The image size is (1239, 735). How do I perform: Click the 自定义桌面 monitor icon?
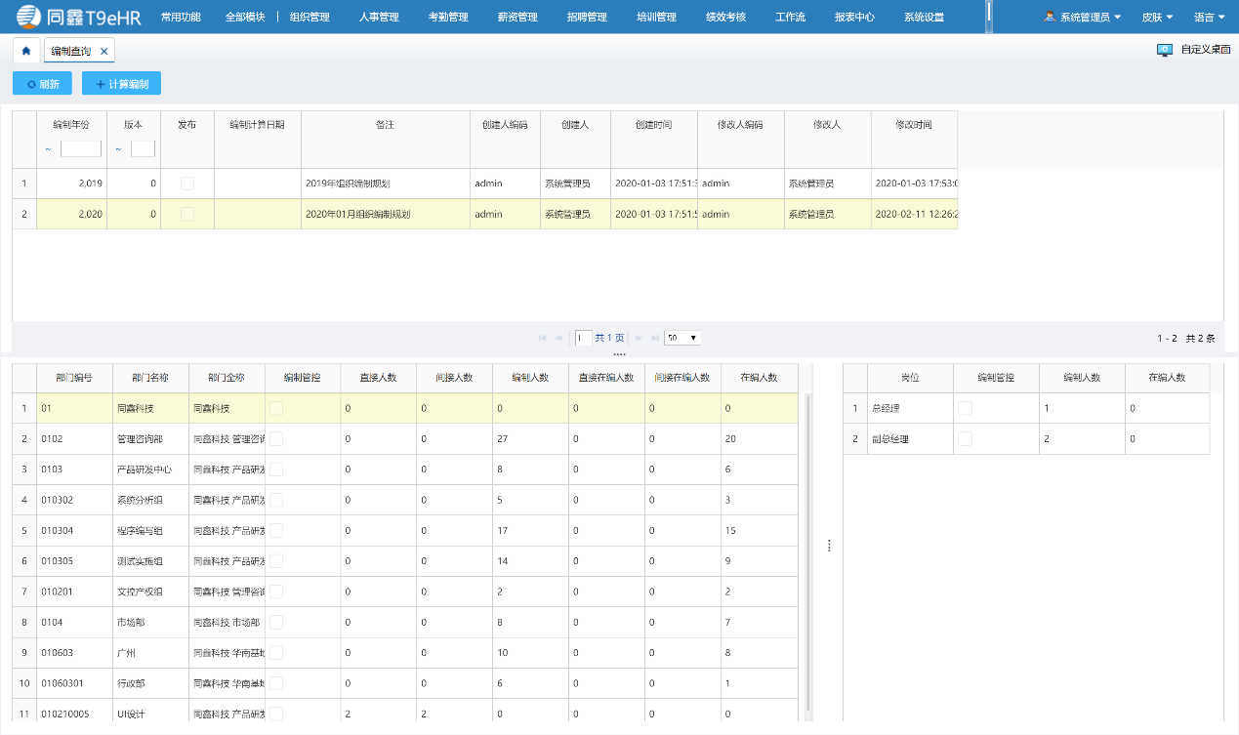(1164, 50)
